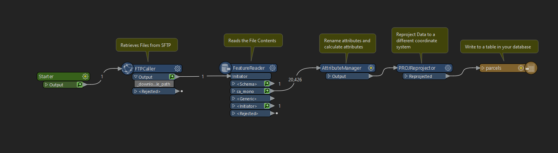Open the AttributeManager yellow gear icon
The width and height of the screenshot is (558, 153).
coord(371,68)
